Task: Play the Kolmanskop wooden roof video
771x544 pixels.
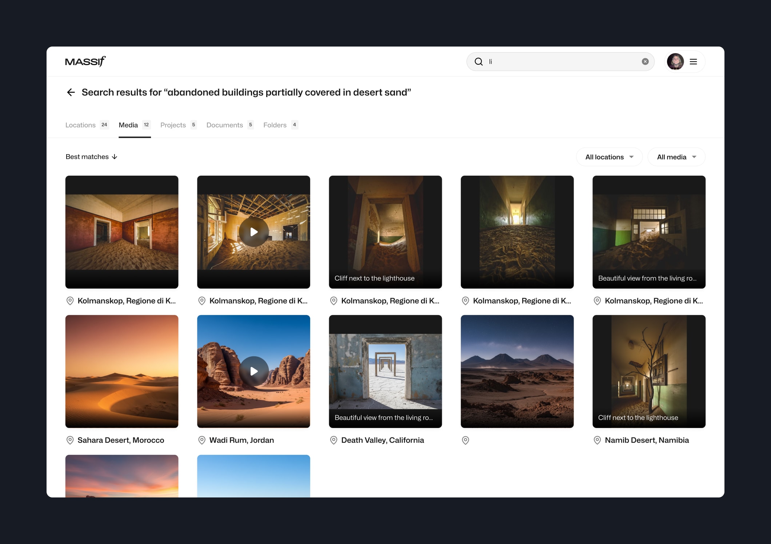Action: [254, 232]
